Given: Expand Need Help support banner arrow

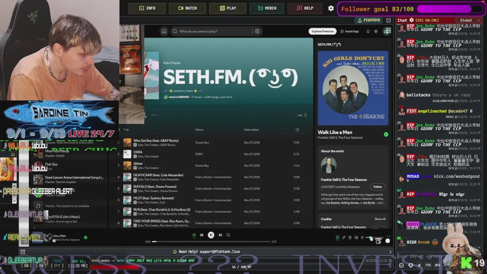Looking at the screenshot, I should click(x=390, y=252).
